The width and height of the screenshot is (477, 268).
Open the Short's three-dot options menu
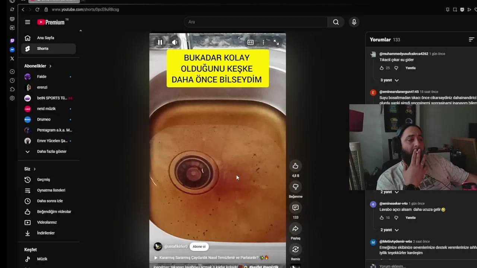pos(263,42)
